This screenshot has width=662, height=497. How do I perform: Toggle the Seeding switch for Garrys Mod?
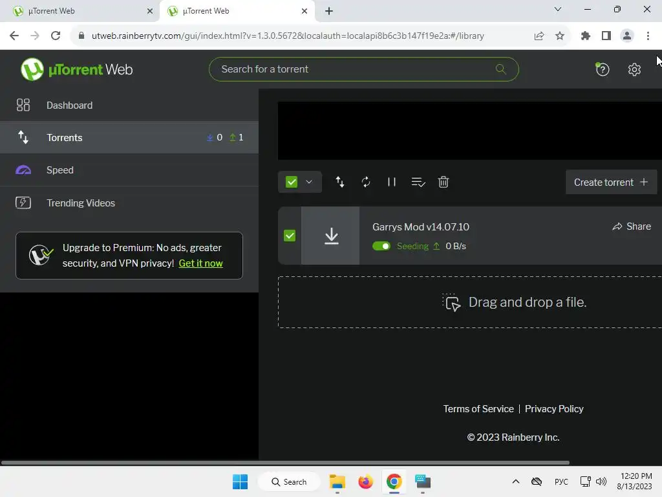point(381,246)
